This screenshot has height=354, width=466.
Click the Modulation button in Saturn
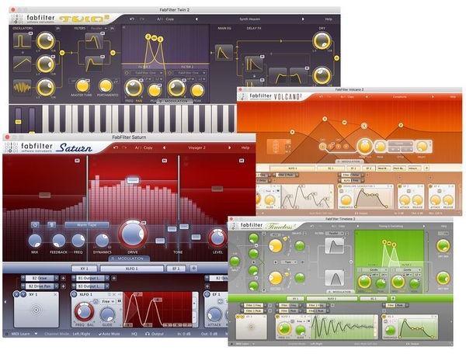click(x=129, y=259)
